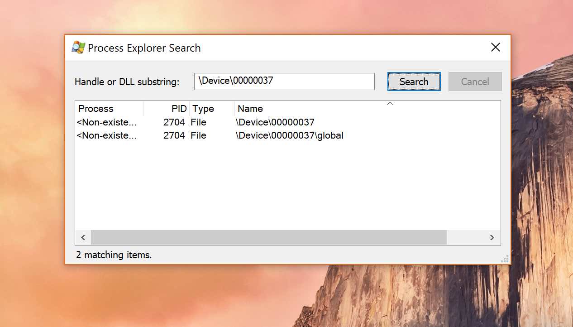Select the \Device\00000037 result row
The width and height of the screenshot is (573, 327).
(287, 122)
